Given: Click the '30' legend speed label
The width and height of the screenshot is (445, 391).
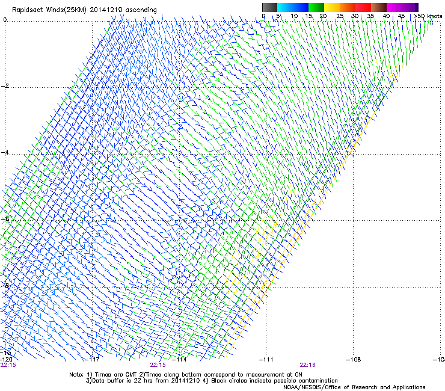Looking at the screenshot, I should 355,16.
